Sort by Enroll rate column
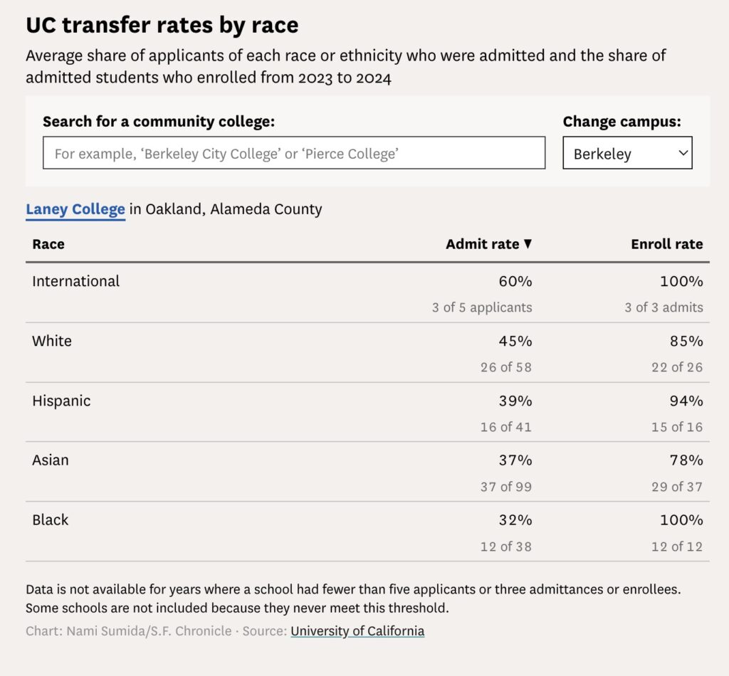 pyautogui.click(x=666, y=244)
